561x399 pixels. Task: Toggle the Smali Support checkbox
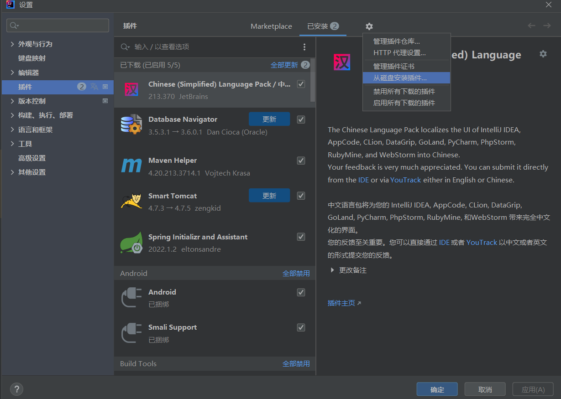point(301,327)
